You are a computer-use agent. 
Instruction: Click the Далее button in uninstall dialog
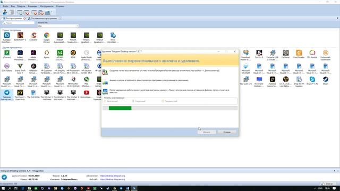pos(207,132)
